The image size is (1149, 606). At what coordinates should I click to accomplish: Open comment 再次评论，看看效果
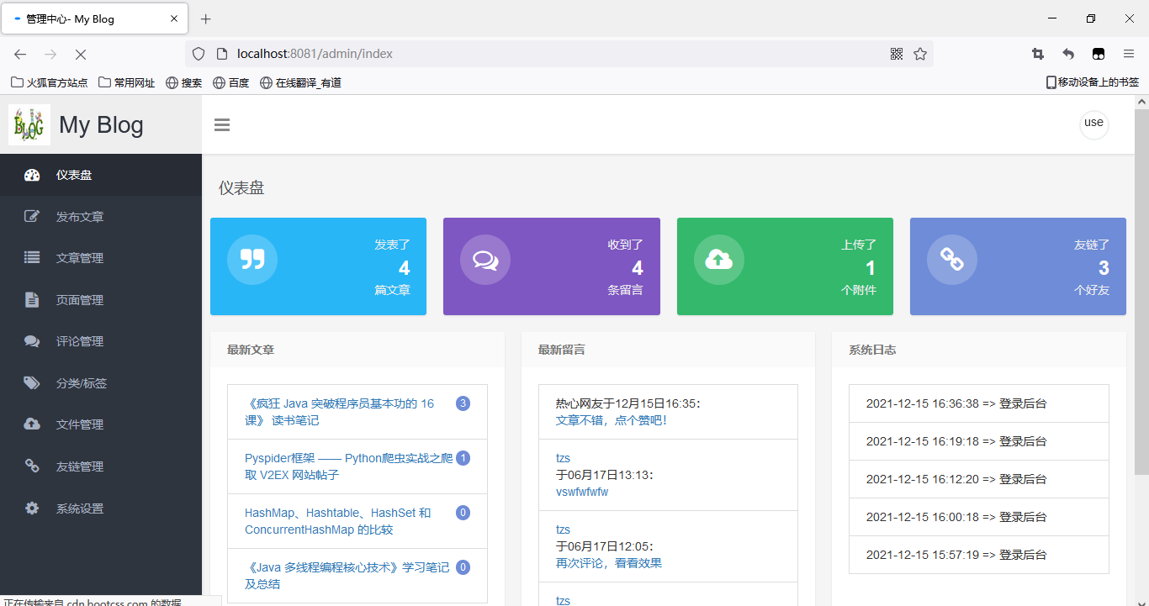[x=609, y=563]
